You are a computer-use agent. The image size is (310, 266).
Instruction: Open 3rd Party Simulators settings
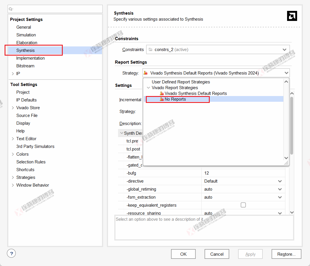35,146
